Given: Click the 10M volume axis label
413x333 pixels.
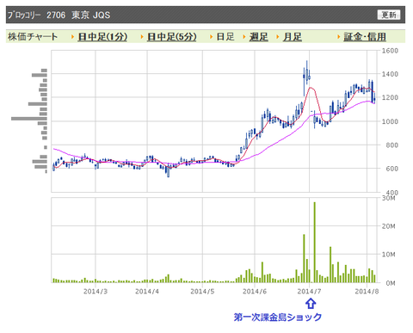Looking at the screenshot, I should (x=388, y=255).
